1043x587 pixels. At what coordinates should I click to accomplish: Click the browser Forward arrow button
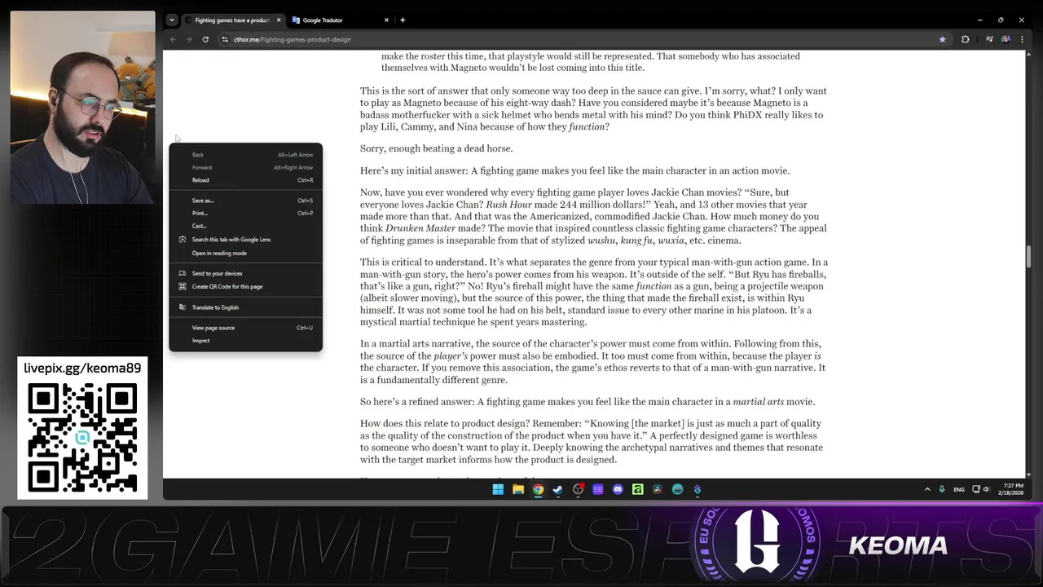tap(189, 39)
